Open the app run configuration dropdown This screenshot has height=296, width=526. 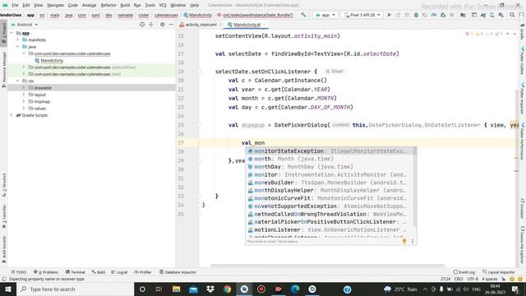point(325,15)
